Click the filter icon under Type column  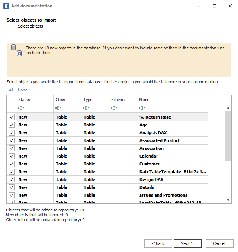(86, 108)
